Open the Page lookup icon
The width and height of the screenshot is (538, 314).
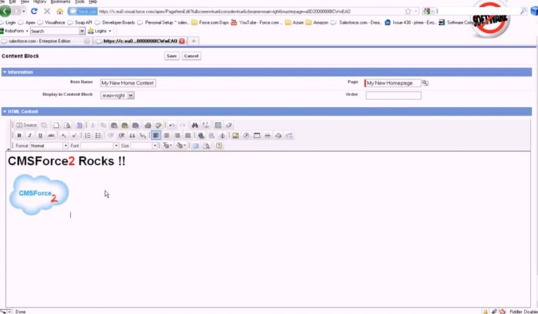point(425,83)
